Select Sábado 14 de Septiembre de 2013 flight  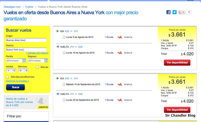coord(64,84)
